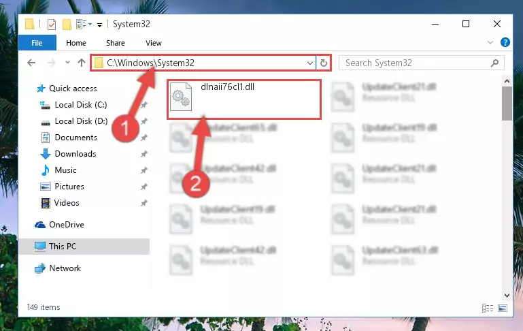
Task: Open Documents in navigation pane
Action: pos(75,138)
